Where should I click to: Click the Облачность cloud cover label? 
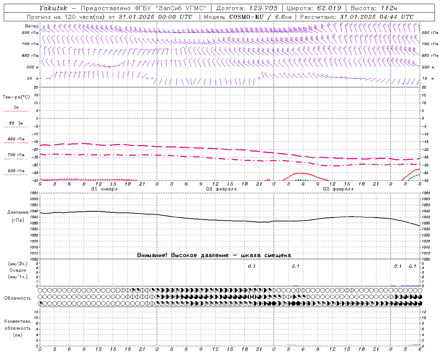[x=18, y=298]
